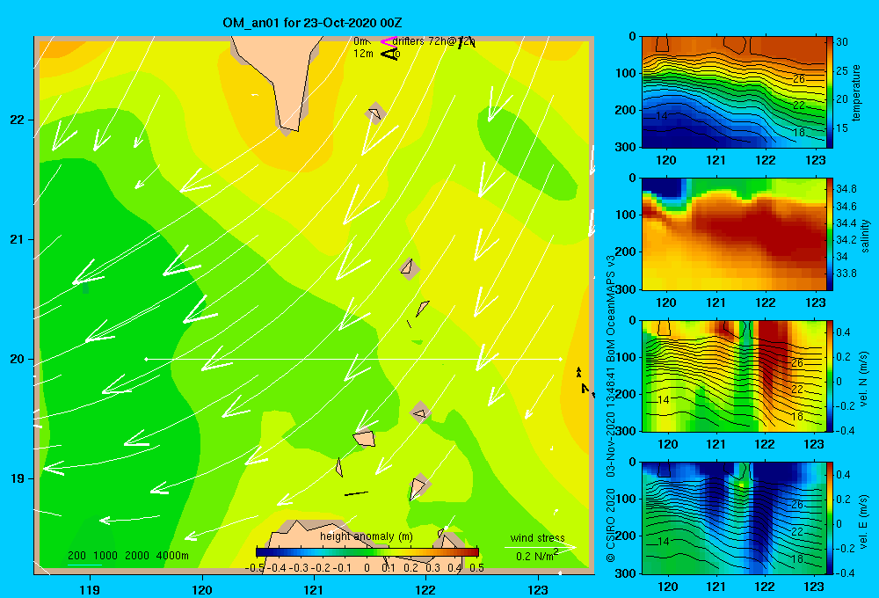Click the vel. E colorbar

830,518
